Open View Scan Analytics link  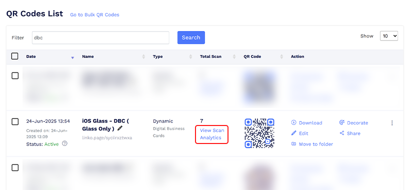212,134
